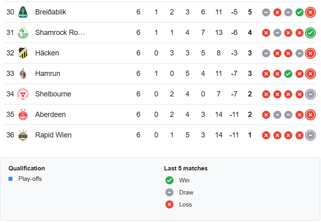Viewport: 321px width, 223px height.
Task: Click Rapid Wien's latest circled draw icon
Action: coord(310,135)
